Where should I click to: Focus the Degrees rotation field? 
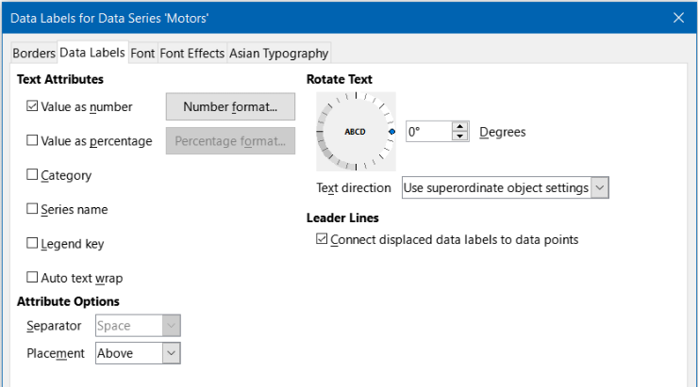point(429,132)
